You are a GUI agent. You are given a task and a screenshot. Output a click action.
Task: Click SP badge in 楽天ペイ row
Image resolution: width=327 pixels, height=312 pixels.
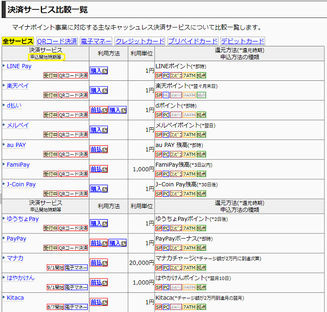click(x=159, y=95)
